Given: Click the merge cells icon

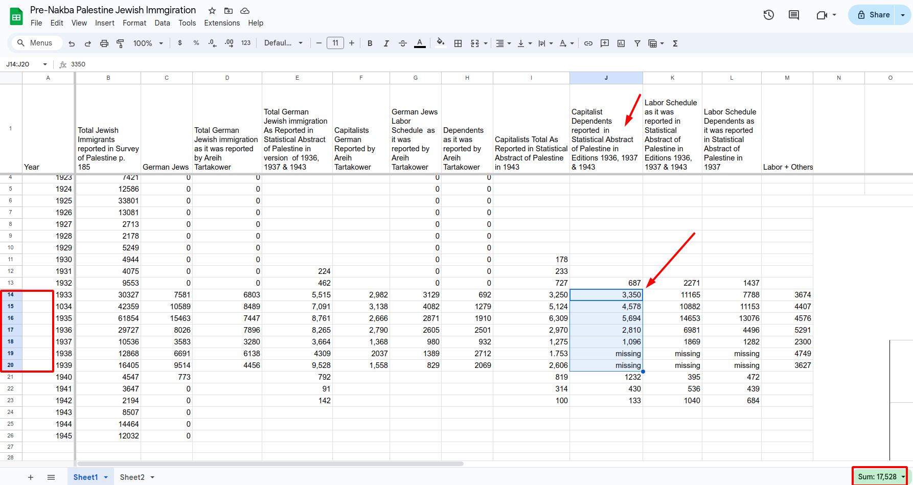Looking at the screenshot, I should click(475, 43).
